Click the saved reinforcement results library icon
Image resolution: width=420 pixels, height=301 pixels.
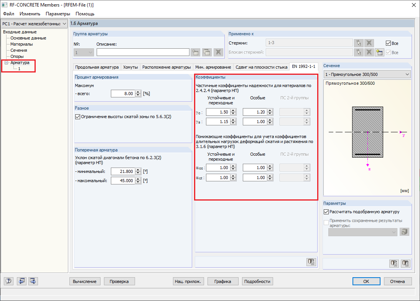click(x=404, y=232)
